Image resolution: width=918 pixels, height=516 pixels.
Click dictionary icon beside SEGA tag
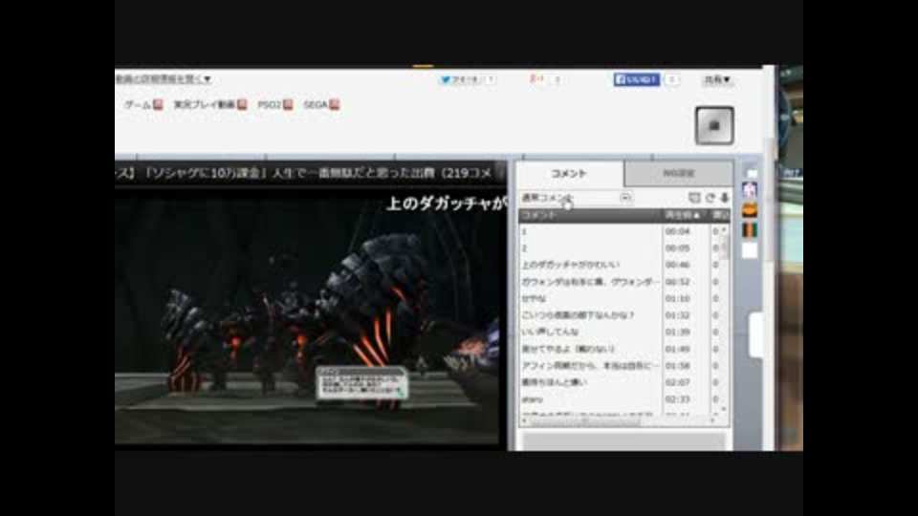(335, 105)
